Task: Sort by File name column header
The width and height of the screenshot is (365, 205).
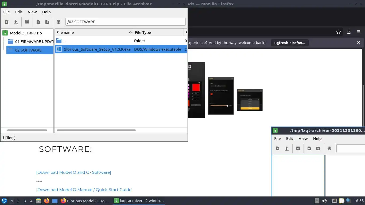Action: pyautogui.click(x=94, y=33)
